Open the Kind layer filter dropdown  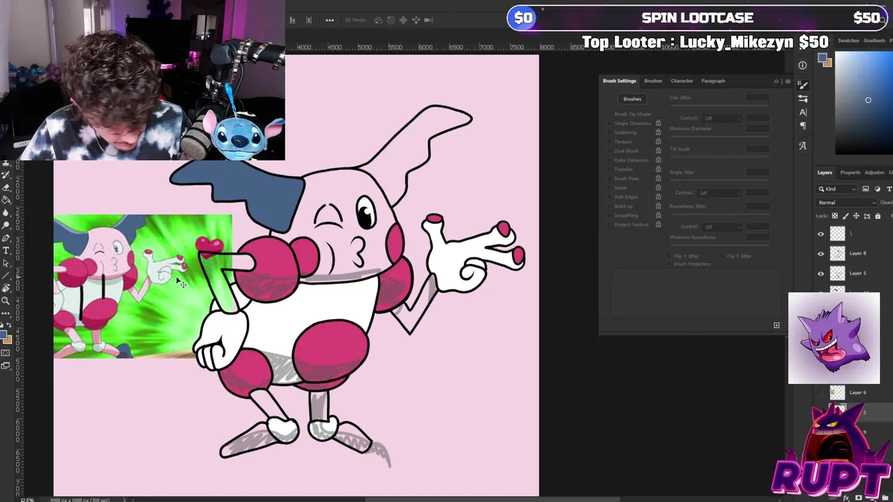click(836, 189)
